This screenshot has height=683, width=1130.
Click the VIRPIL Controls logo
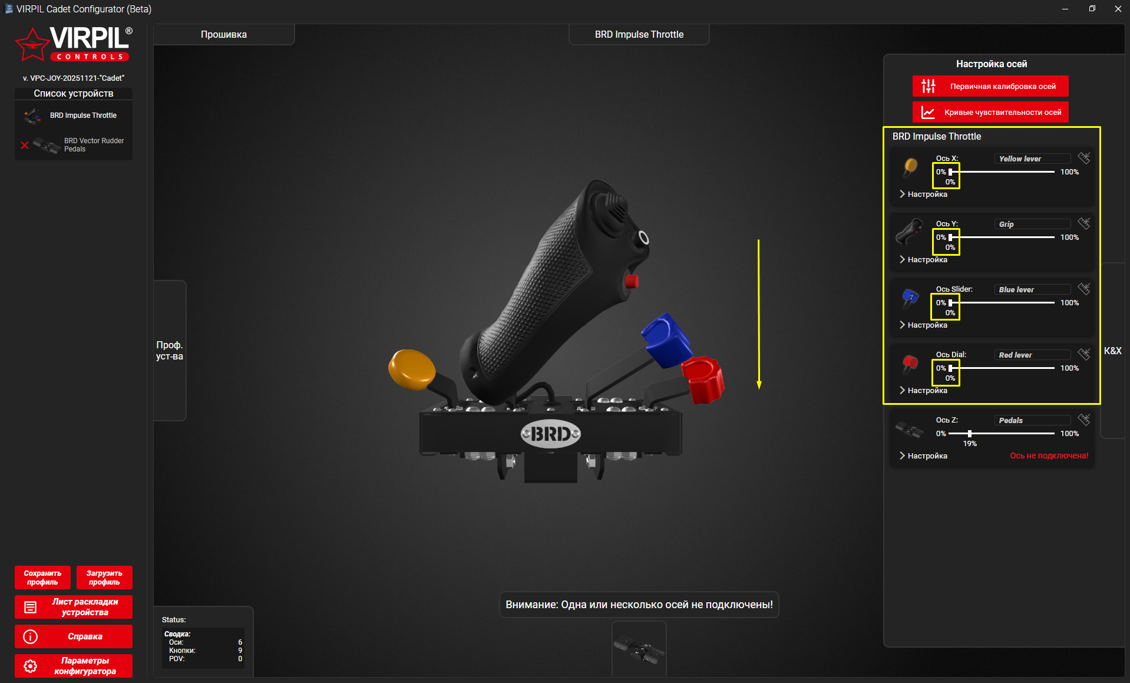74,44
